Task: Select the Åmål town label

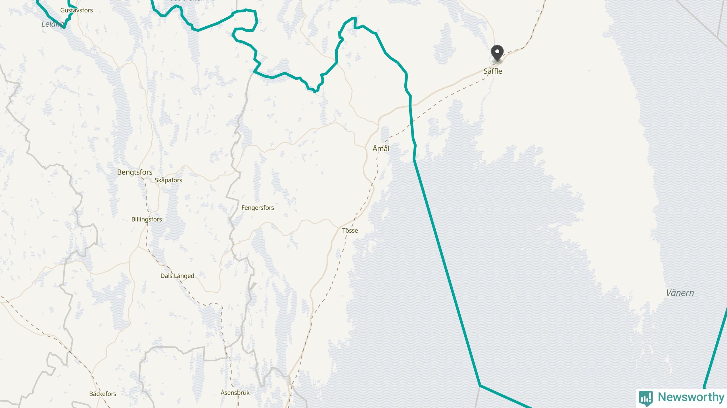Action: (381, 148)
